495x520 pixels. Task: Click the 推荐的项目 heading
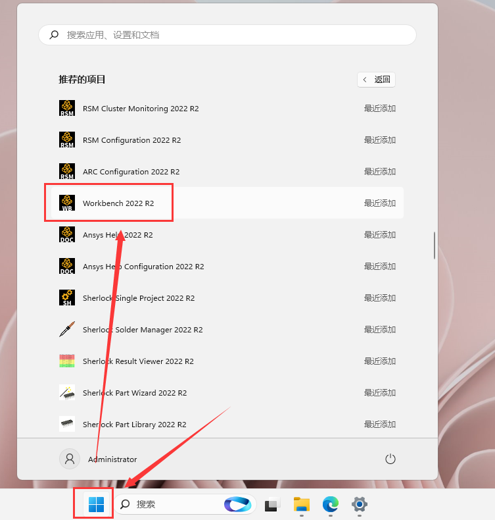coord(82,79)
